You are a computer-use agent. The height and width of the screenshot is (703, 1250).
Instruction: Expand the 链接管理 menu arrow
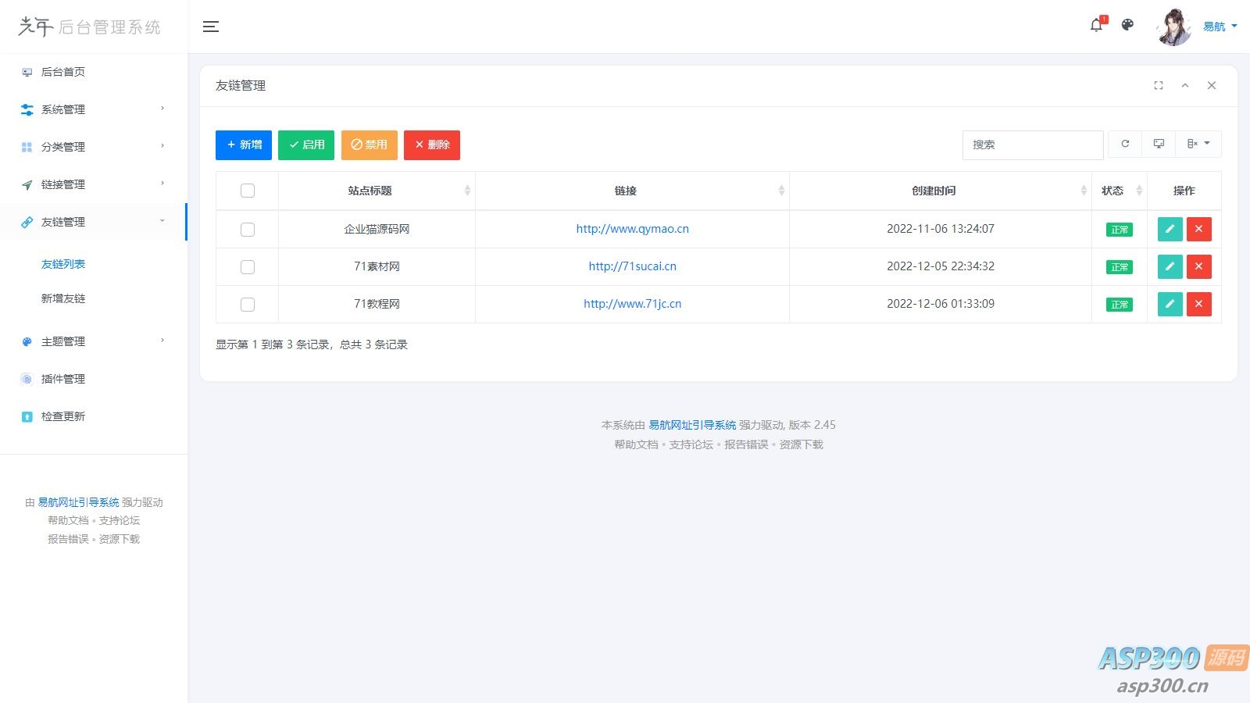[162, 184]
